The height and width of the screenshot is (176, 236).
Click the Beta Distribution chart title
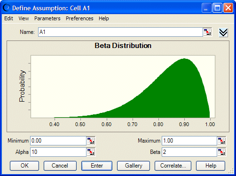coord(123,46)
